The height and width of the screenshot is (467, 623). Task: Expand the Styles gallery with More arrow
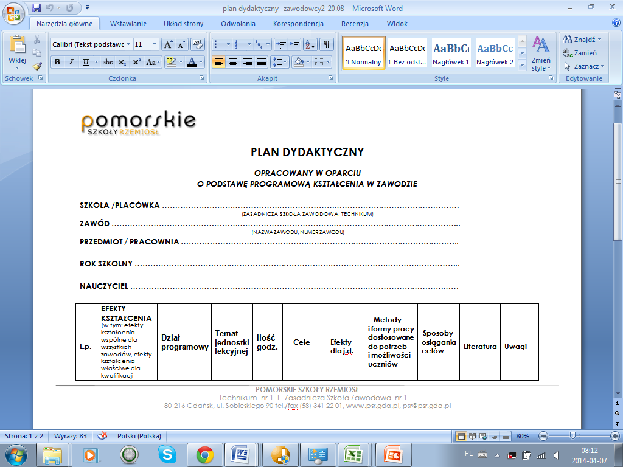(x=523, y=64)
